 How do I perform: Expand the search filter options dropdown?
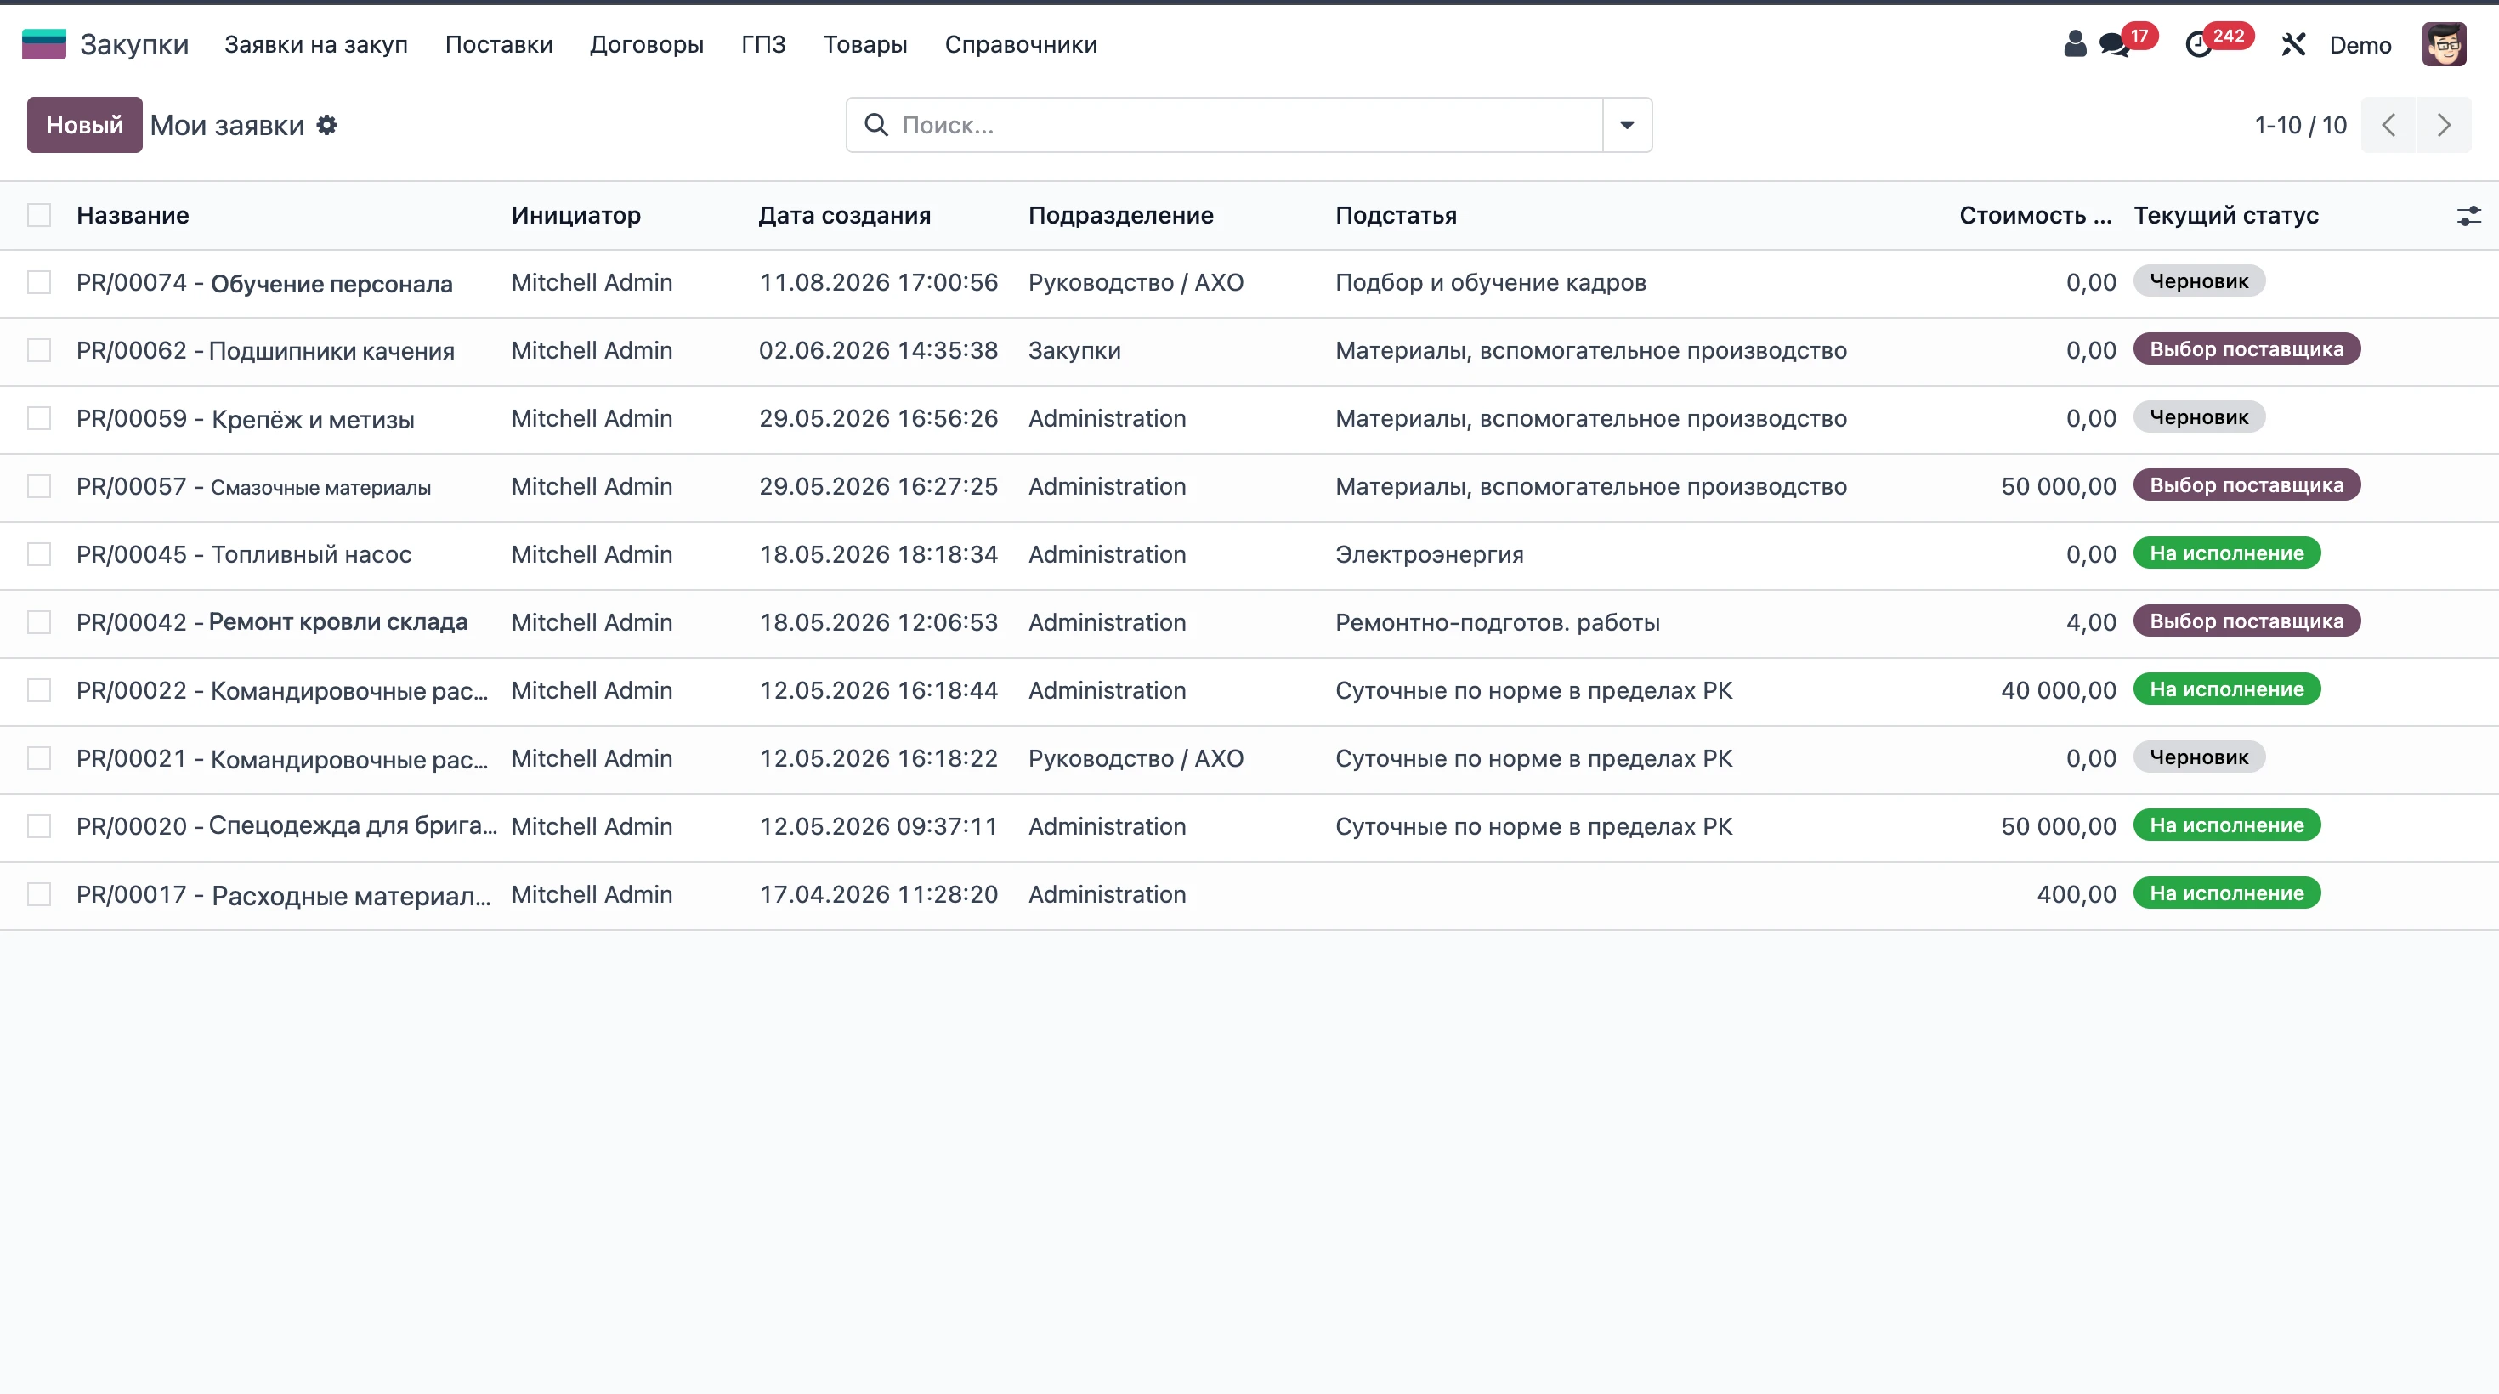tap(1627, 125)
